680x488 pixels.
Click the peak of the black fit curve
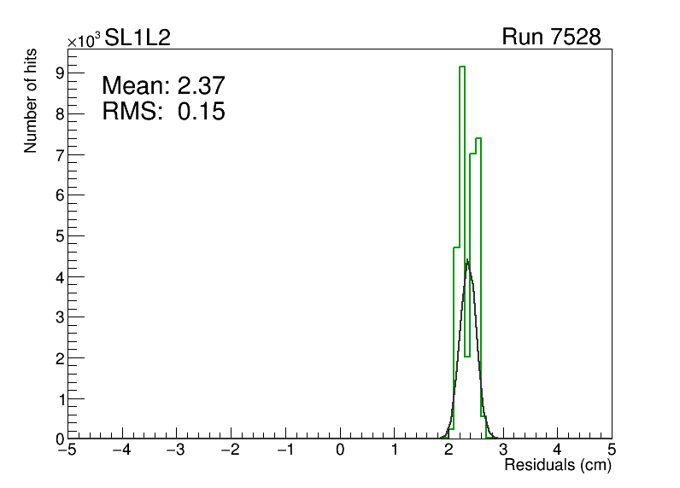pyautogui.click(x=466, y=260)
